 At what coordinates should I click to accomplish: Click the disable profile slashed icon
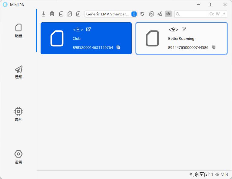70,14
